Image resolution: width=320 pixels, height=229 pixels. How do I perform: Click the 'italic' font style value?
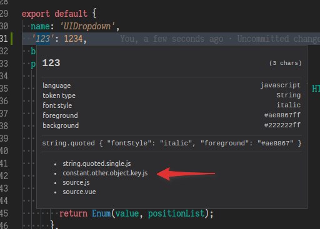(288, 105)
